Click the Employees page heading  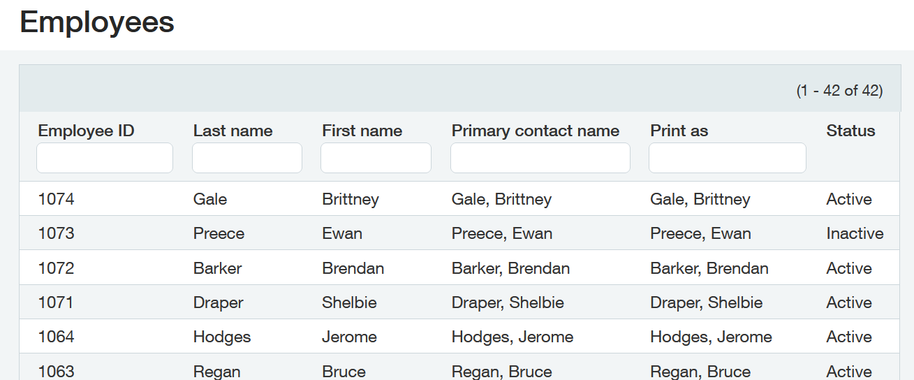pos(97,22)
